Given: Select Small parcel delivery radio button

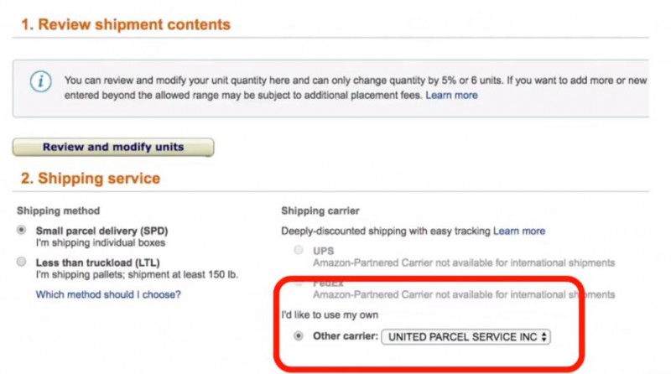Looking at the screenshot, I should [x=22, y=231].
